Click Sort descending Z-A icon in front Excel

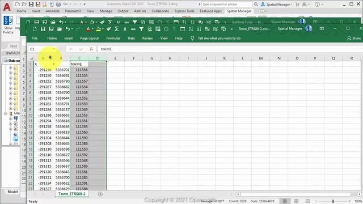199,29
